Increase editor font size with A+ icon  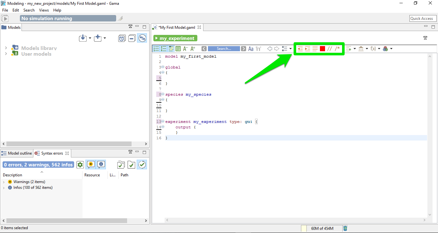[193, 49]
